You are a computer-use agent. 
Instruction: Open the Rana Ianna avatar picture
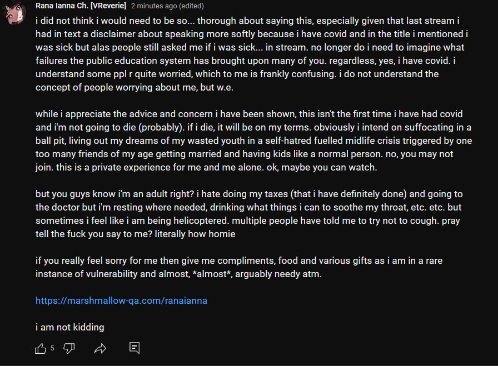click(14, 13)
